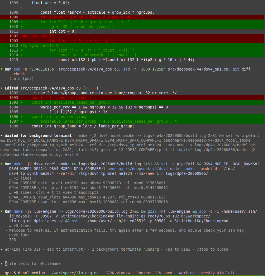Image resolution: width=265 pixels, height=276 pixels.
Task: Click removed line 1902 '#pragma unroll'
Action: [x=132, y=36]
